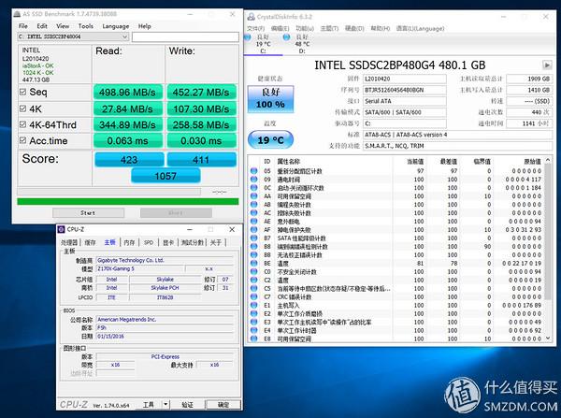This screenshot has width=561, height=418.
Task: Click the empty text field beside drive selector
Action: tap(185, 36)
